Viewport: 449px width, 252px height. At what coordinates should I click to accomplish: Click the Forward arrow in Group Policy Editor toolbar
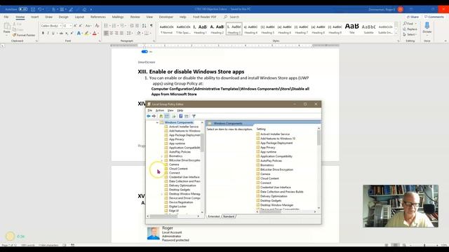click(154, 116)
